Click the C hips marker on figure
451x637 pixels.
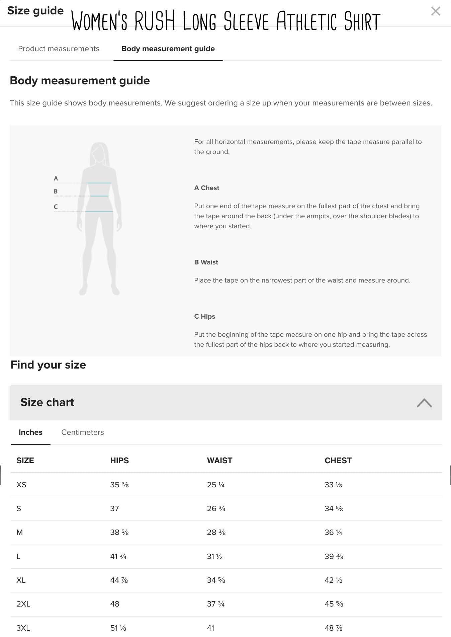click(x=56, y=207)
